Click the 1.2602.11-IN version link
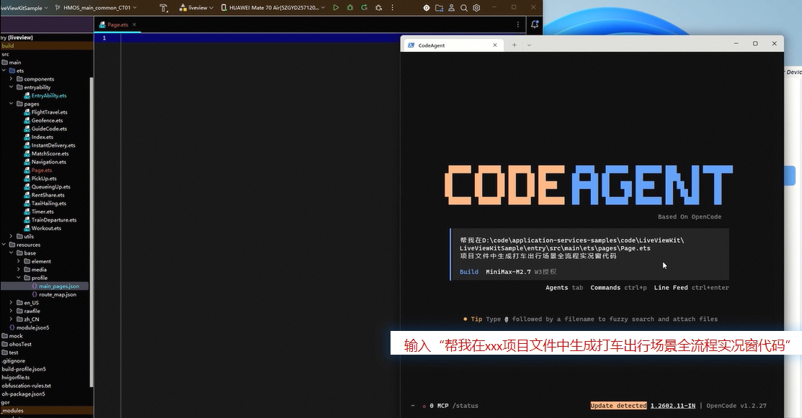The width and height of the screenshot is (802, 418). coord(672,406)
